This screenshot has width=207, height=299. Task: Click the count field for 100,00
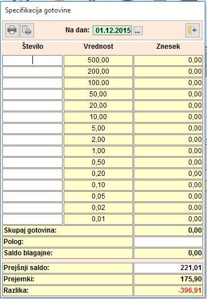pyautogui.click(x=32, y=83)
